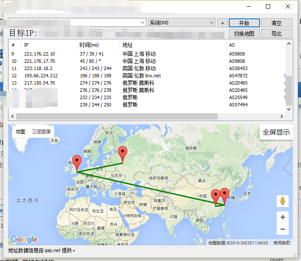Switch to the 卫星图像 satellite tab
Image resolution: width=301 pixels, height=261 pixels.
coord(41,132)
